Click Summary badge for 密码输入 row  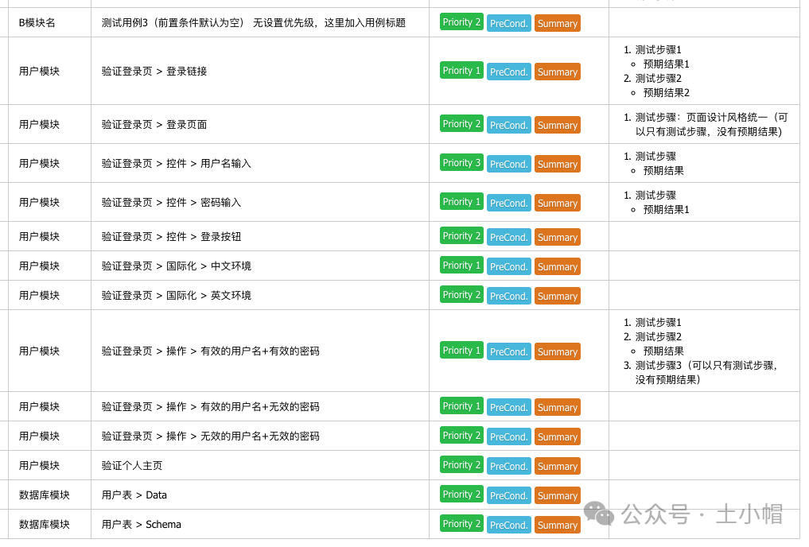(x=557, y=203)
